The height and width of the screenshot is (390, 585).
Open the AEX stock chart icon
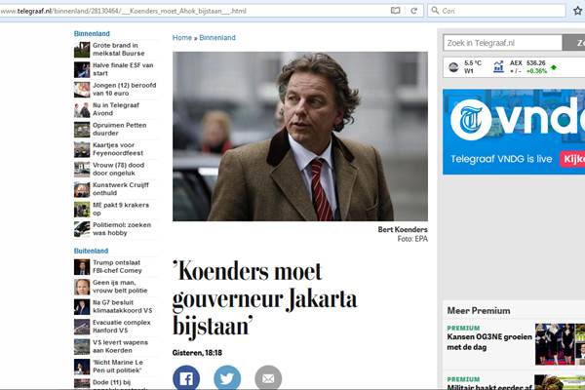(x=498, y=67)
